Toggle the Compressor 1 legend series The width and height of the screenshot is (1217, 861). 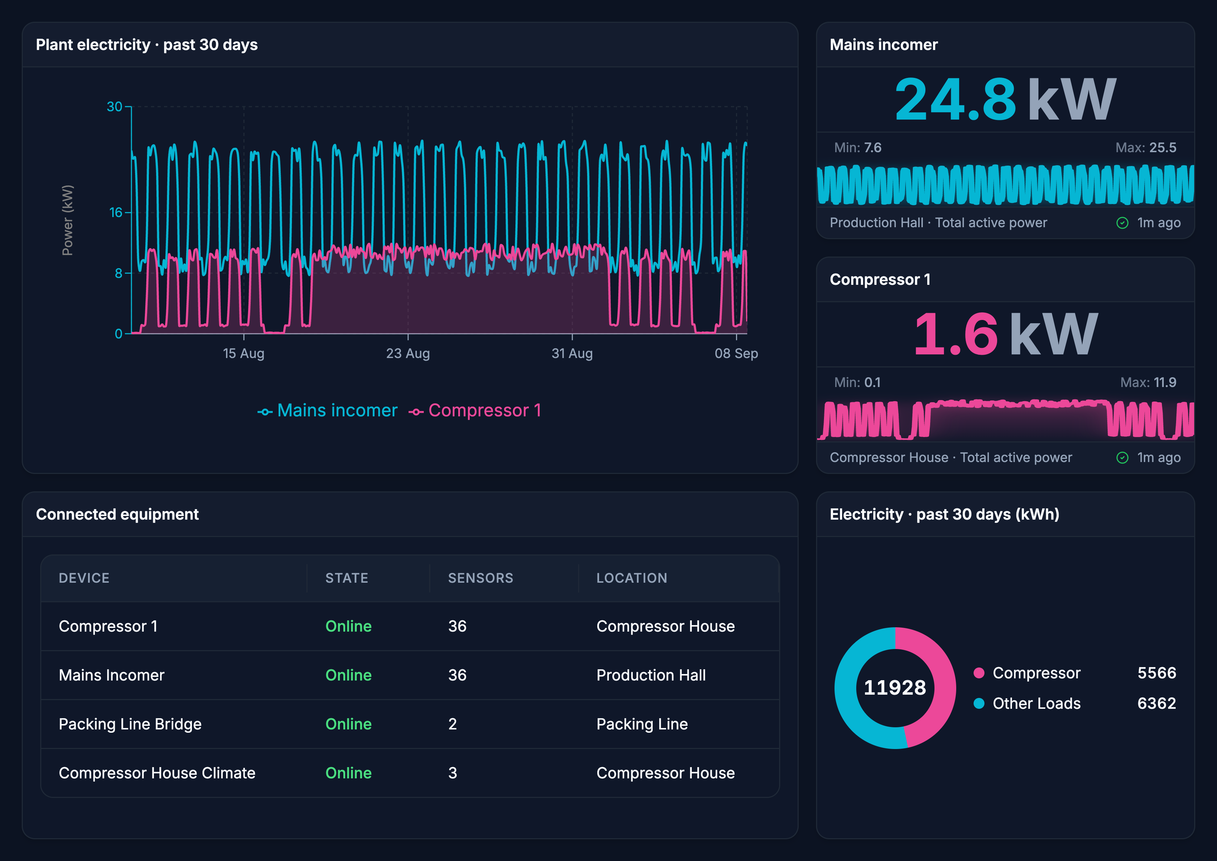(475, 410)
